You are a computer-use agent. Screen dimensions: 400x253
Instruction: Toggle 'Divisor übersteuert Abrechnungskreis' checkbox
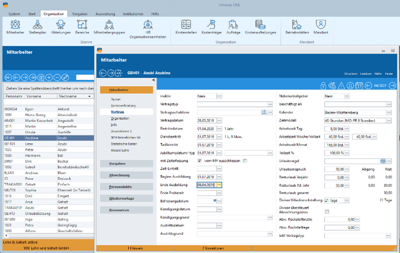click(x=327, y=212)
